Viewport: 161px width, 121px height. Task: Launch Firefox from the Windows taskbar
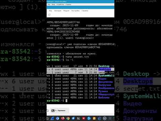point(63,118)
